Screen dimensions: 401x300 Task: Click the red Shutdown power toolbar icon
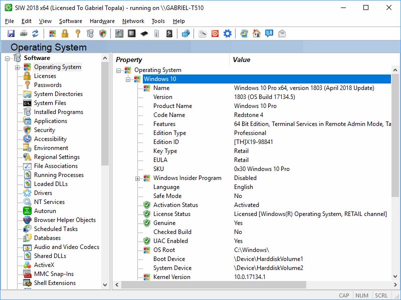(x=215, y=33)
